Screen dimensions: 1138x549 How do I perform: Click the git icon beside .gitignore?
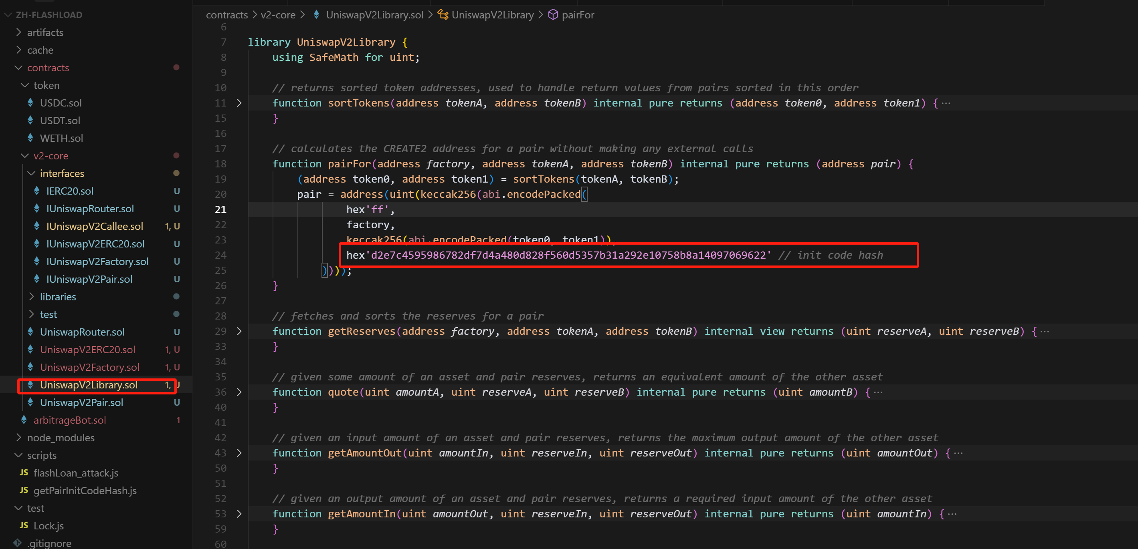[x=18, y=543]
